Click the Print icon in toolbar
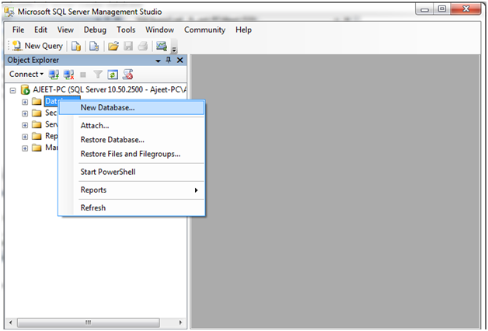The image size is (488, 331). [x=142, y=46]
